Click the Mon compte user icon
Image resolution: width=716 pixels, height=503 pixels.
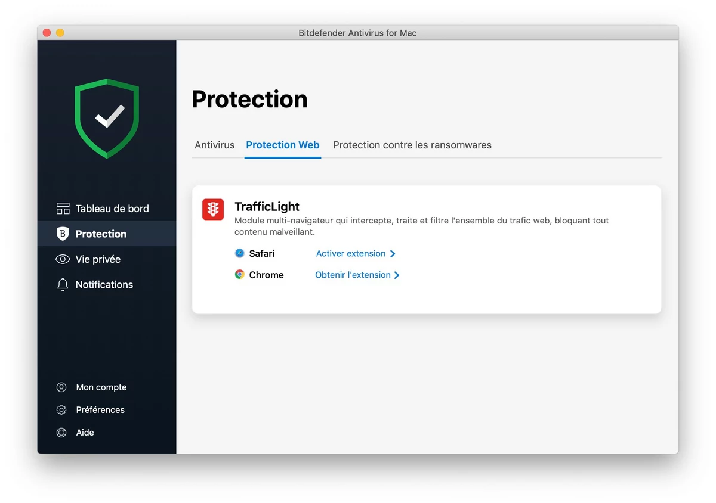(x=61, y=387)
